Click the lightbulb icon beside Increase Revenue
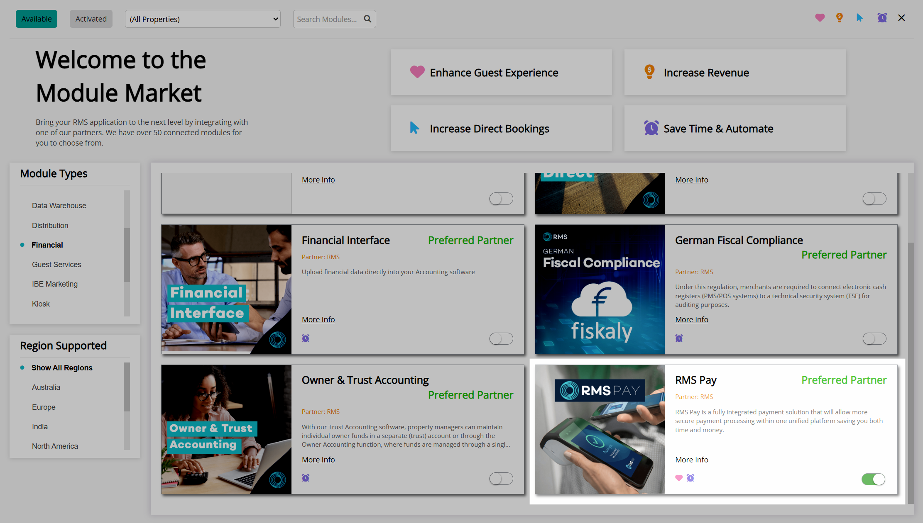 pos(649,72)
